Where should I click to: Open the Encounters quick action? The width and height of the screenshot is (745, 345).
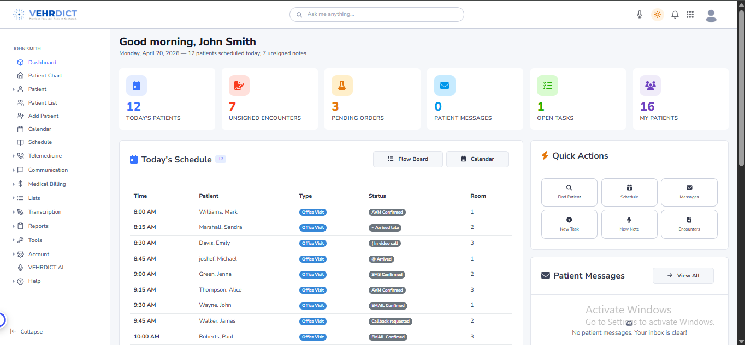pyautogui.click(x=689, y=224)
